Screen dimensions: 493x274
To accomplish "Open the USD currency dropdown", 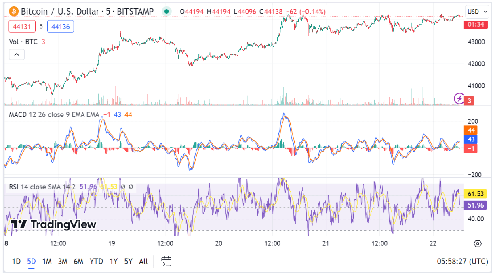I will coord(476,12).
